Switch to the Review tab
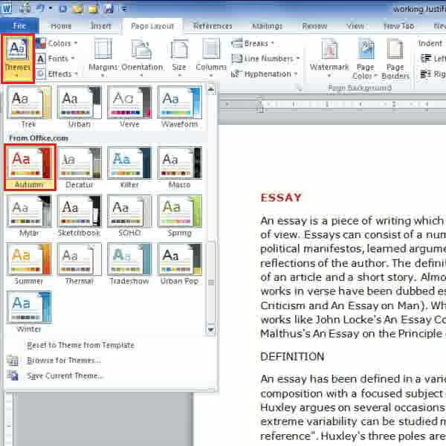 click(314, 26)
